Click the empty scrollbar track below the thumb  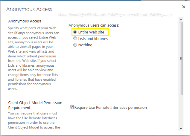point(181,111)
